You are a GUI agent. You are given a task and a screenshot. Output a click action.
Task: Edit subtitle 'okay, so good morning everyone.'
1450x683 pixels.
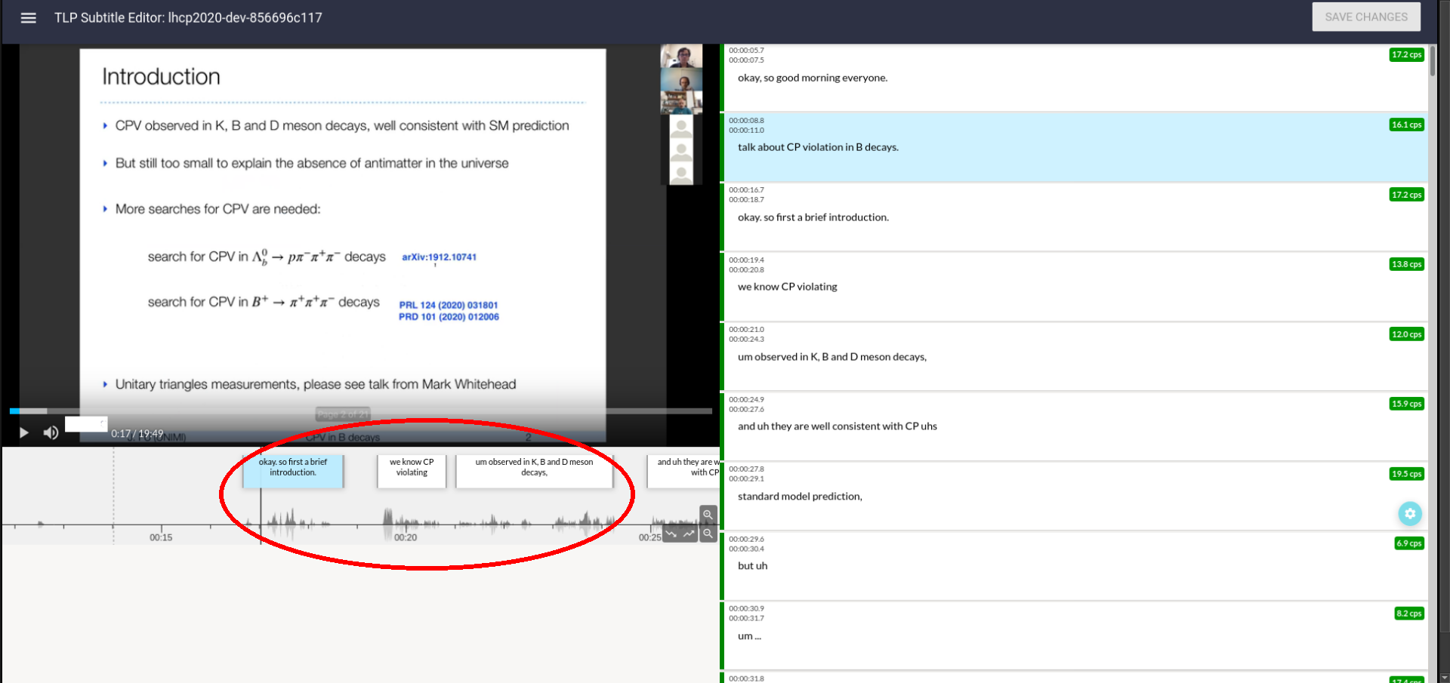point(813,78)
